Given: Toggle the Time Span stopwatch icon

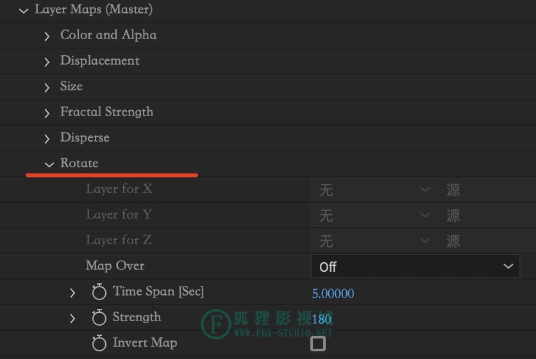Looking at the screenshot, I should click(x=99, y=292).
